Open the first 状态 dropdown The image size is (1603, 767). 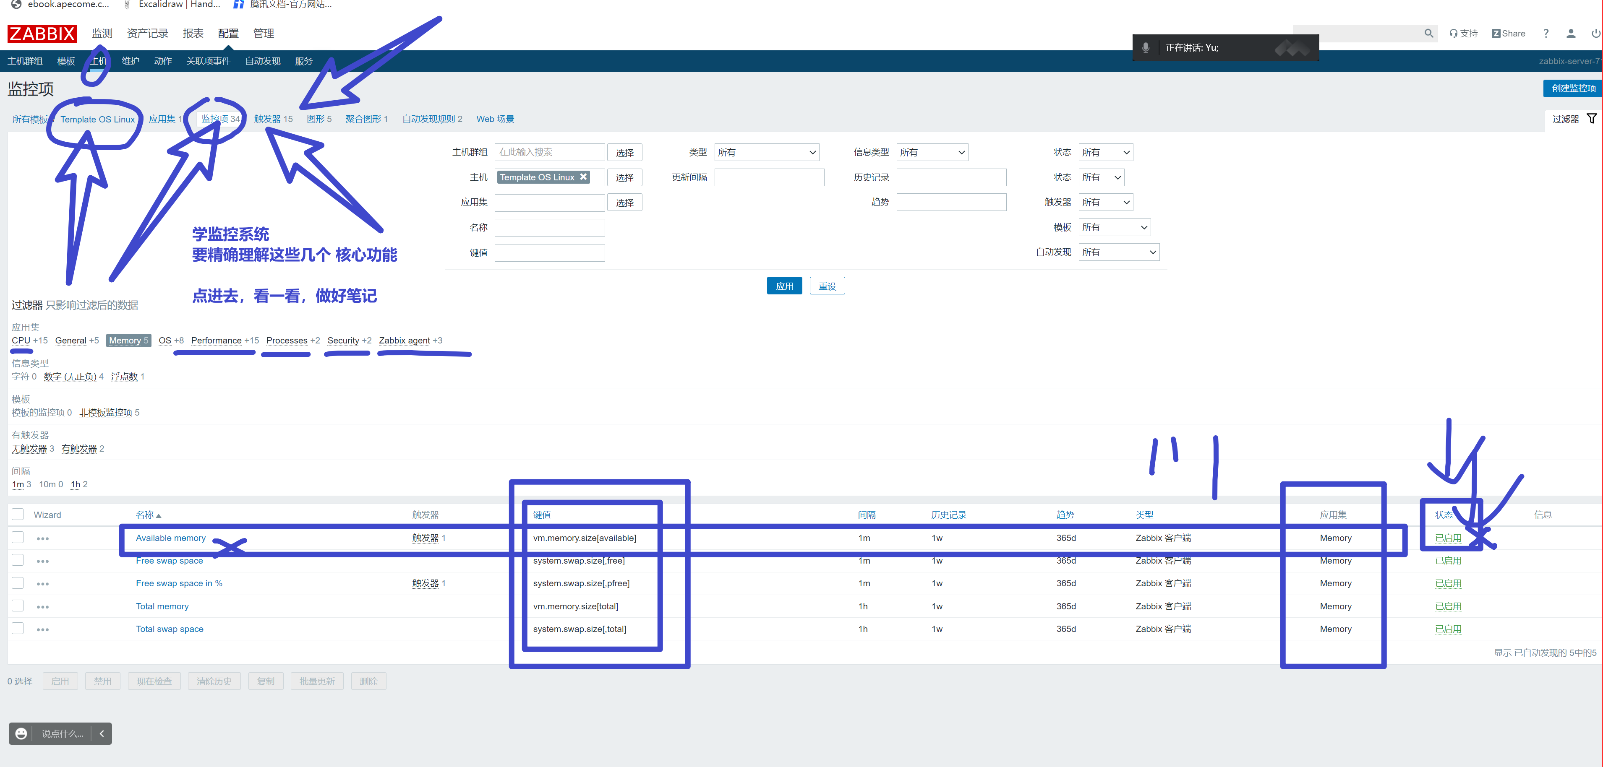pos(1106,152)
